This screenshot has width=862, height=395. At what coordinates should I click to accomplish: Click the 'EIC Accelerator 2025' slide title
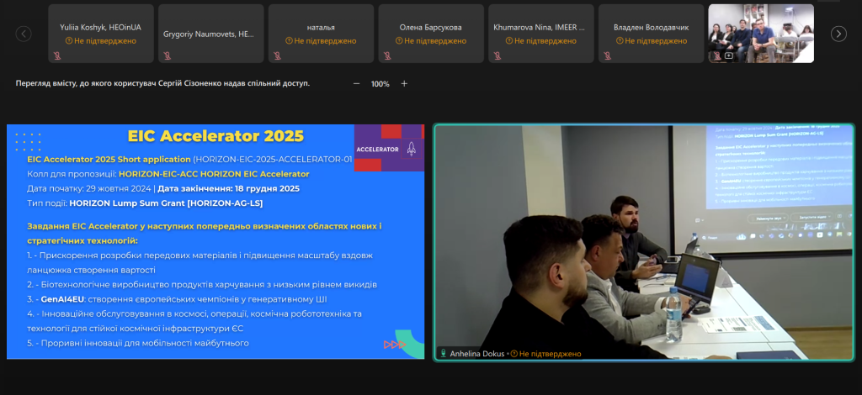tap(215, 135)
